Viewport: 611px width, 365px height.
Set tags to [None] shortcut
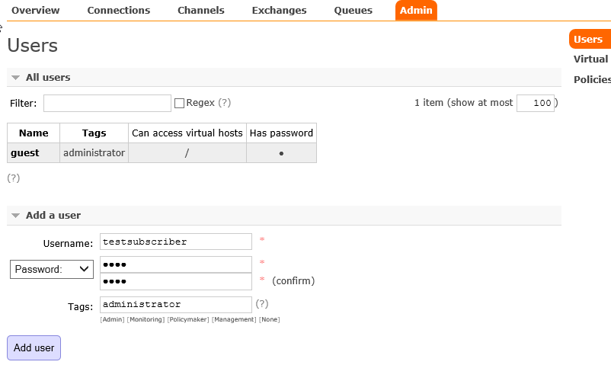coord(269,319)
